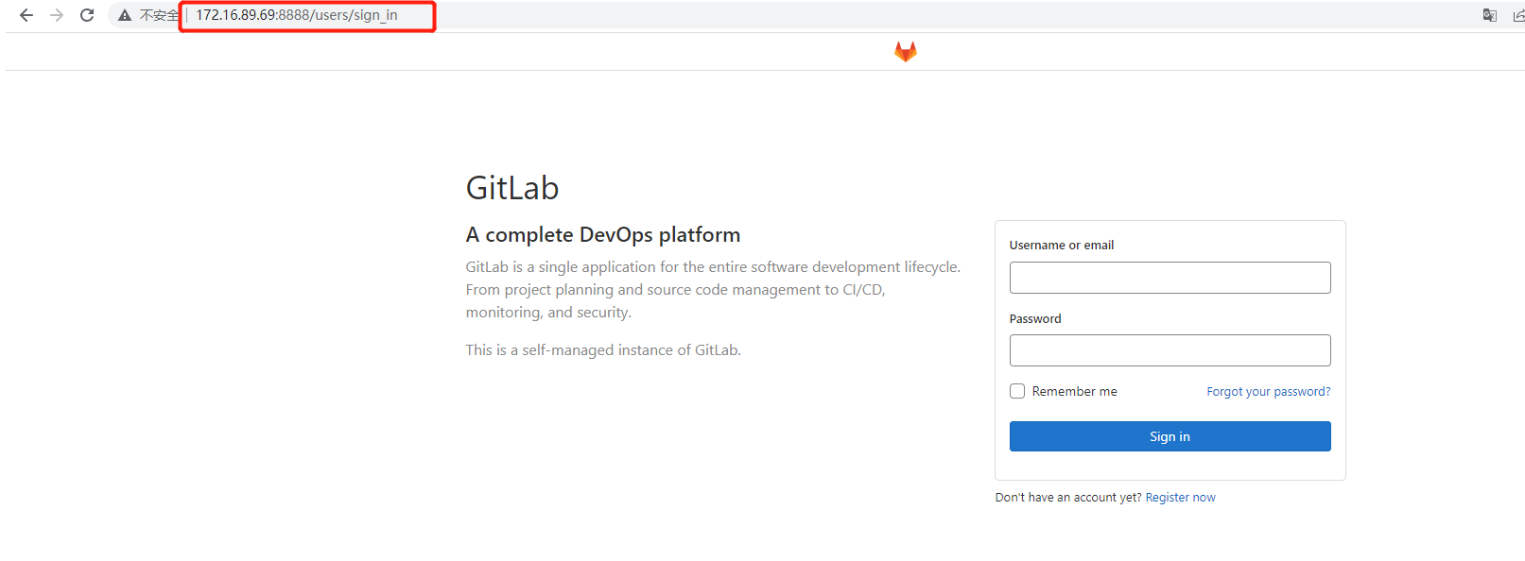Click the self-managed instance notice text
Image resolution: width=1525 pixels, height=561 pixels.
click(x=602, y=349)
